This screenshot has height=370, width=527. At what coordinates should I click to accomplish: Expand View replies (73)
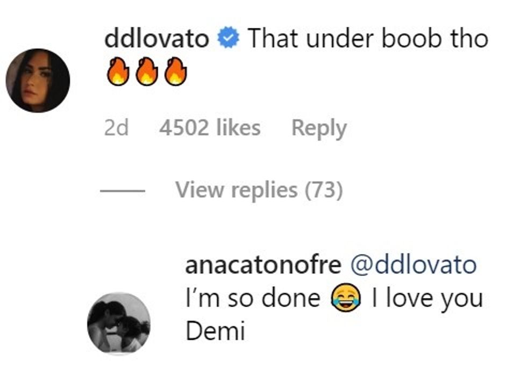point(259,190)
